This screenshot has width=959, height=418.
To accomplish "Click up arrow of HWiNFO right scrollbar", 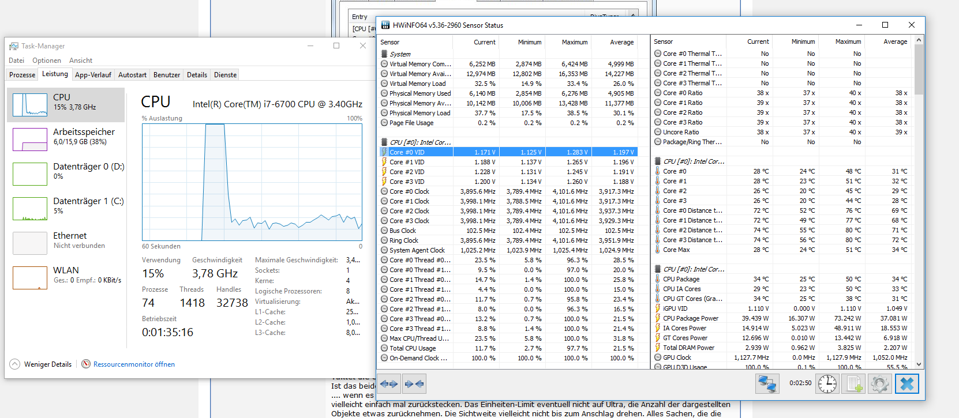I will (919, 41).
